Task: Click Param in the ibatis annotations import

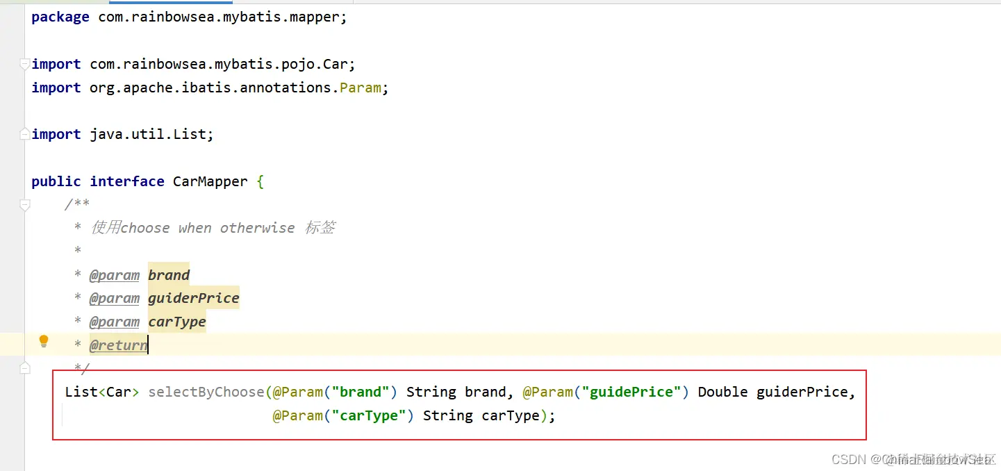Action: point(361,88)
